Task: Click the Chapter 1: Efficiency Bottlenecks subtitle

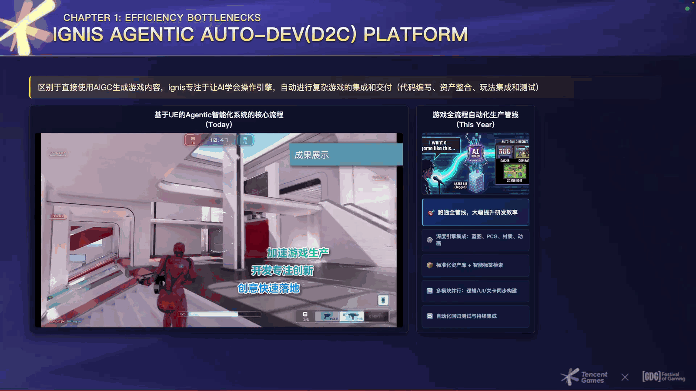Action: point(162,18)
